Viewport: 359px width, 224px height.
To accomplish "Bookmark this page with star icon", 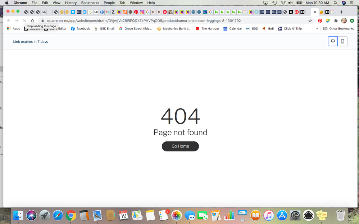I will coord(310,21).
